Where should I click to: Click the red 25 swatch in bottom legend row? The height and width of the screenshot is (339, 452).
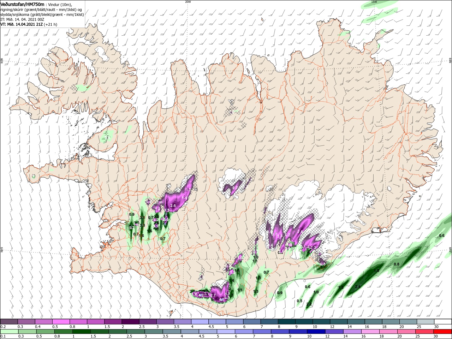(425, 332)
